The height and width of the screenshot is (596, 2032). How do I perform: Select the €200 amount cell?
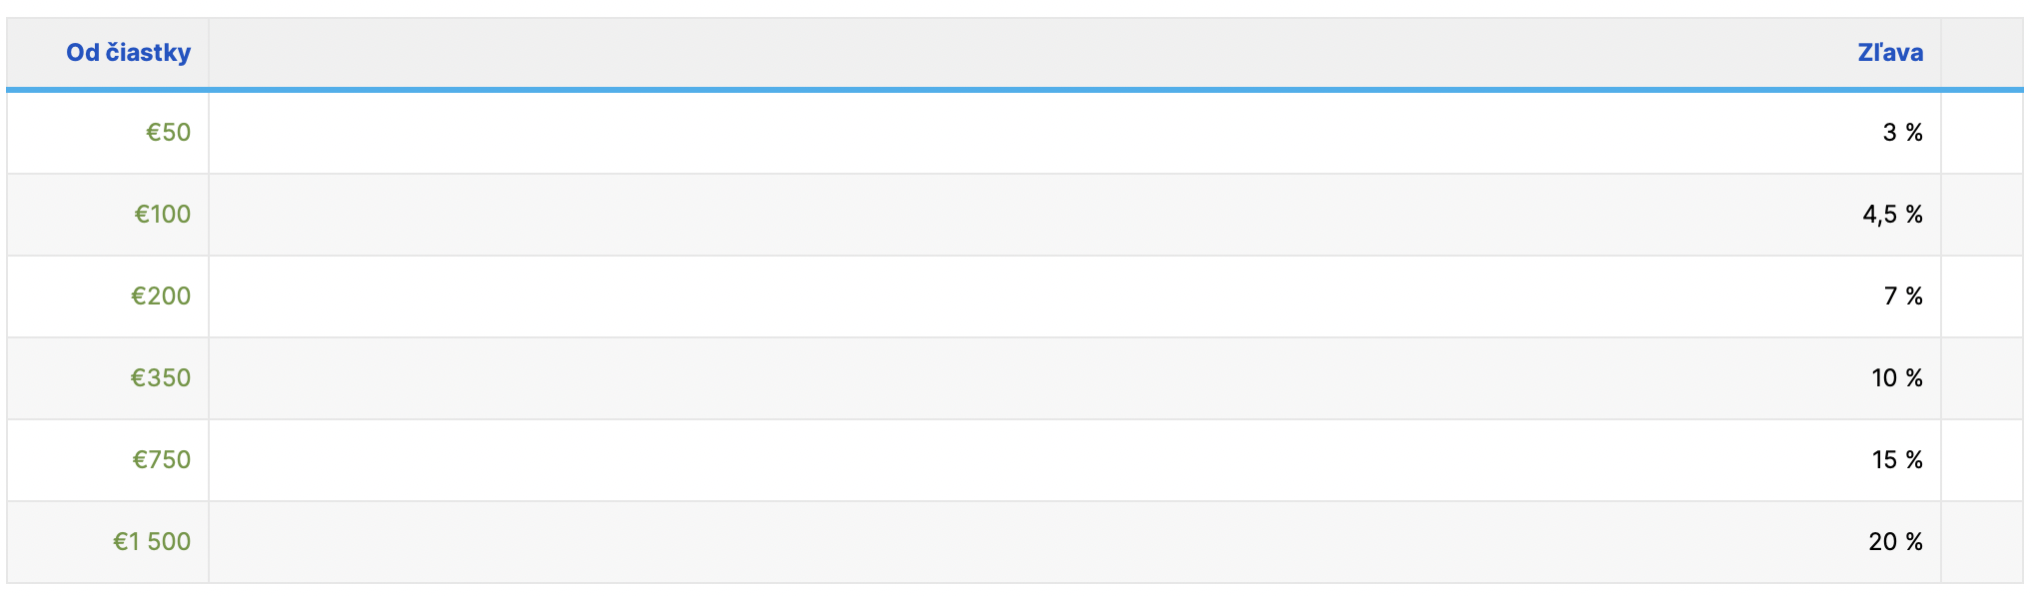[108, 297]
